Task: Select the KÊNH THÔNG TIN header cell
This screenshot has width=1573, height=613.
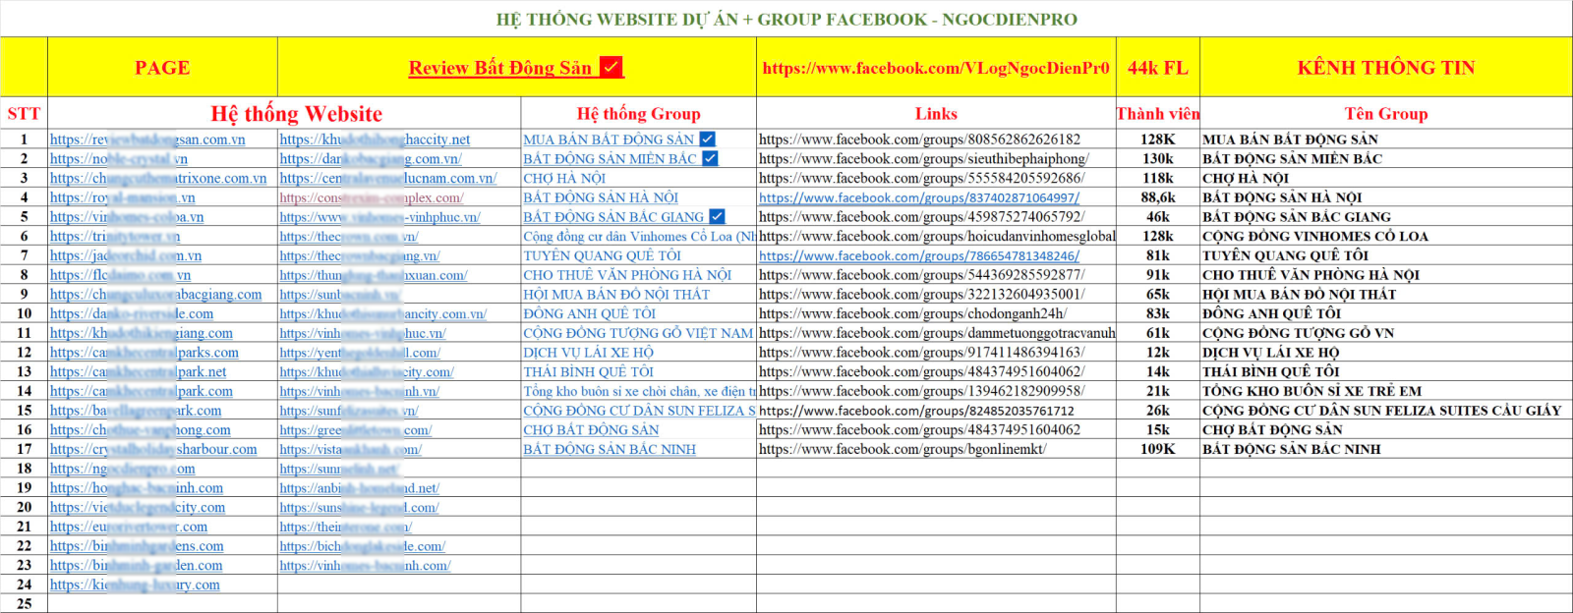Action: [x=1386, y=68]
